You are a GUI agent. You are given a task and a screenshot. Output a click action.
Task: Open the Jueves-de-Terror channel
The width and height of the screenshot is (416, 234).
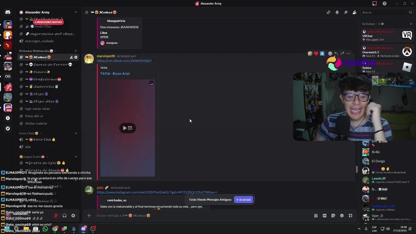(x=49, y=65)
